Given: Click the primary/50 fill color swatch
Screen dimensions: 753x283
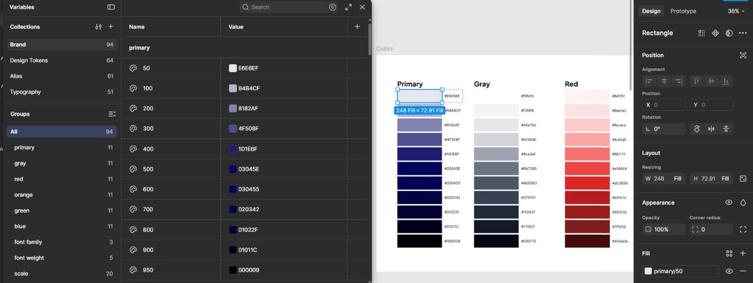Looking at the screenshot, I should (648, 271).
